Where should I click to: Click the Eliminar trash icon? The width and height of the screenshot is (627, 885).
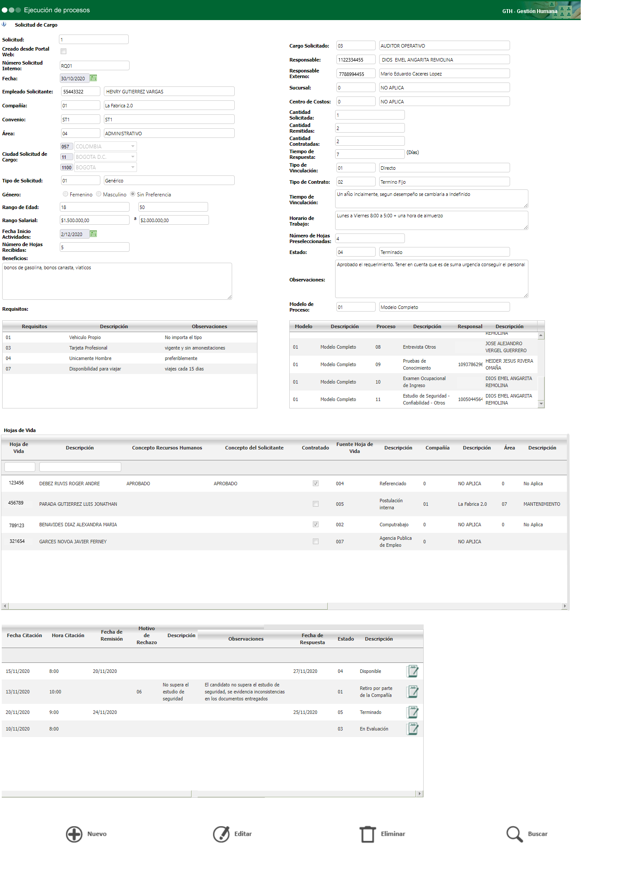point(368,834)
